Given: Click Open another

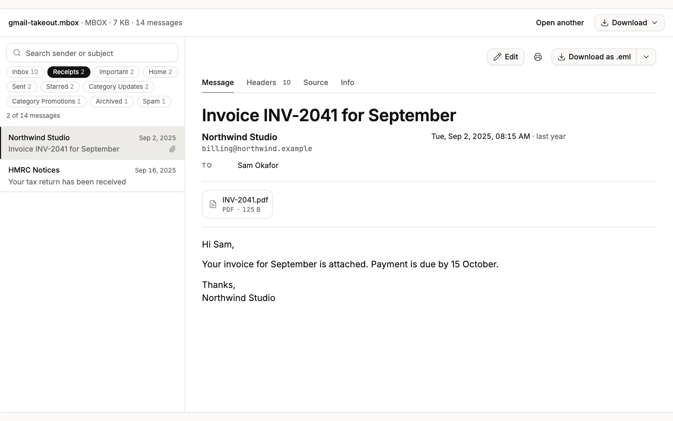Looking at the screenshot, I should (560, 23).
